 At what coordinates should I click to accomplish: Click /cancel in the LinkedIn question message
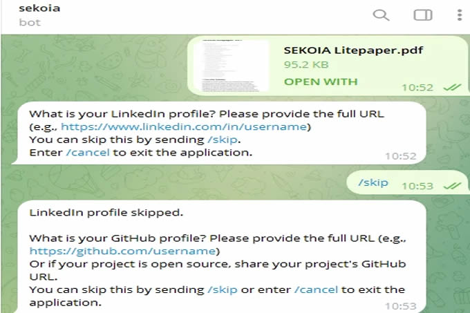click(88, 153)
